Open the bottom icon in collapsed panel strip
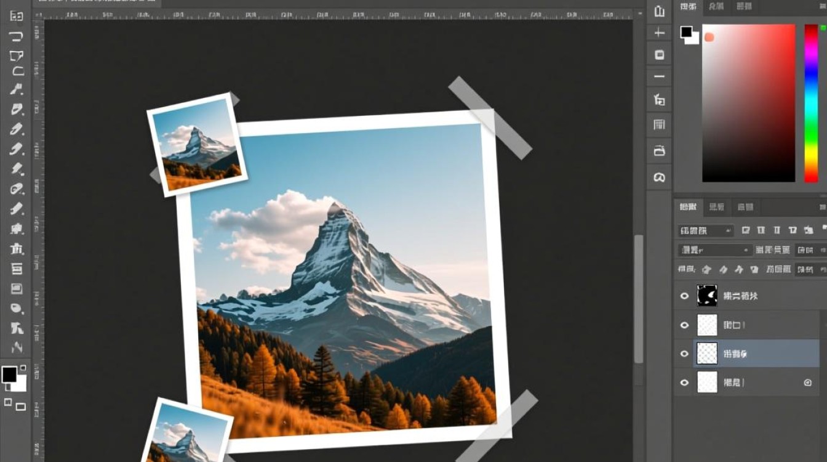827x462 pixels. pos(660,177)
